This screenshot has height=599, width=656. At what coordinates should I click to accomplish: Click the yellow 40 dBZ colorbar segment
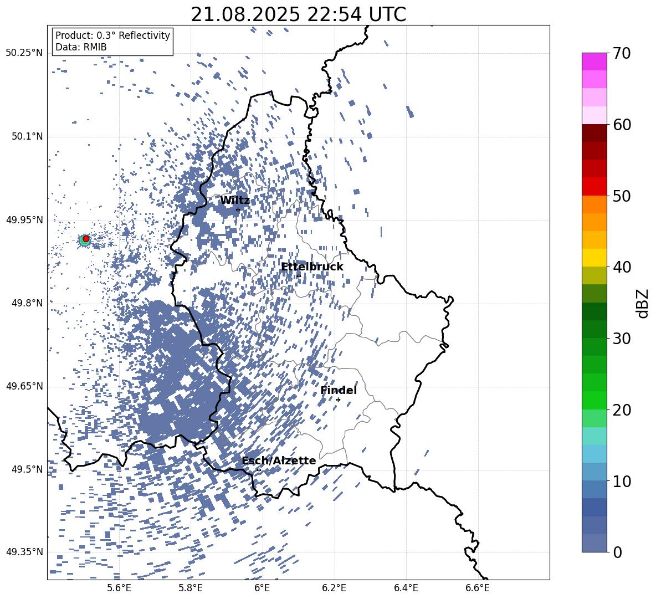pos(594,258)
